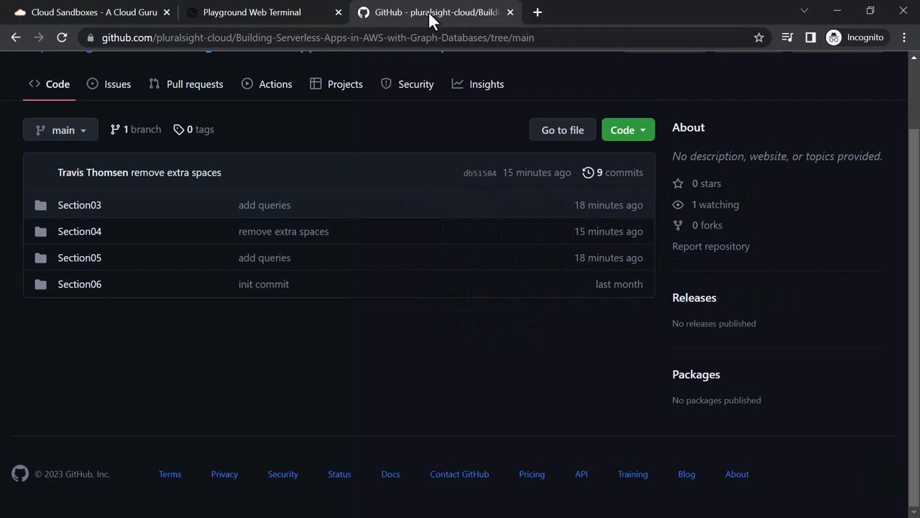
Task: Open the Projects tab
Action: (336, 84)
